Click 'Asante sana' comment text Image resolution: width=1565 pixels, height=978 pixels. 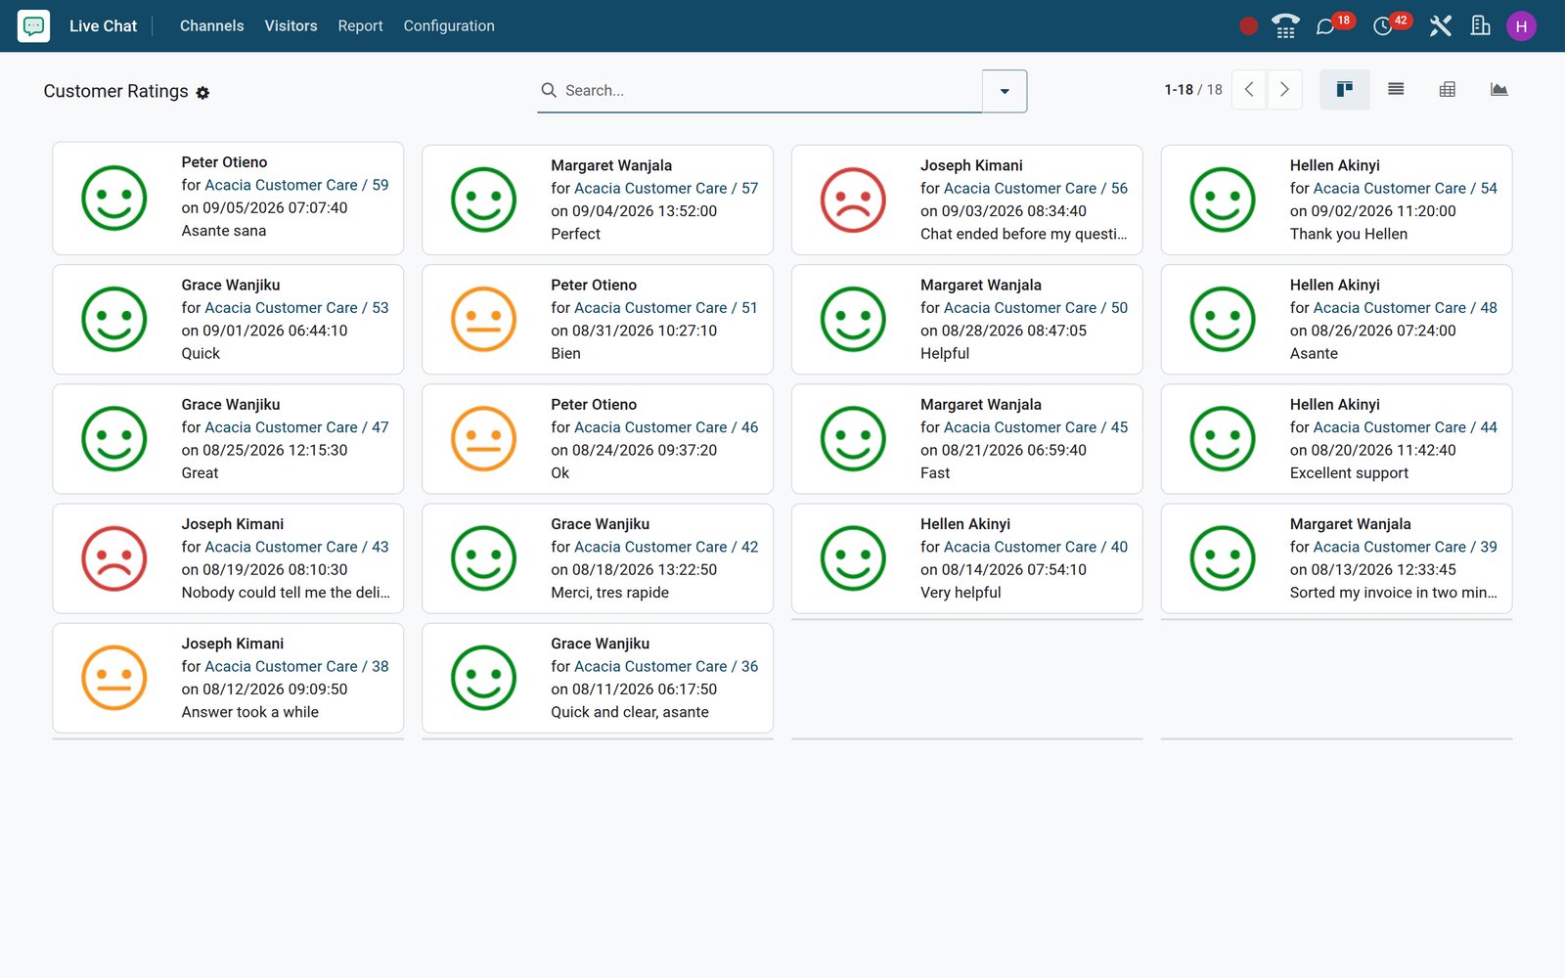click(223, 231)
